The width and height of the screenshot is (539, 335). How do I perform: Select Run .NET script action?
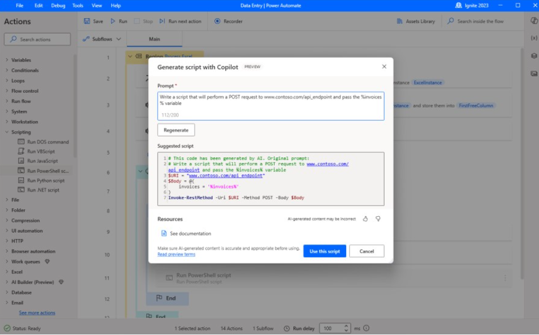(x=43, y=190)
